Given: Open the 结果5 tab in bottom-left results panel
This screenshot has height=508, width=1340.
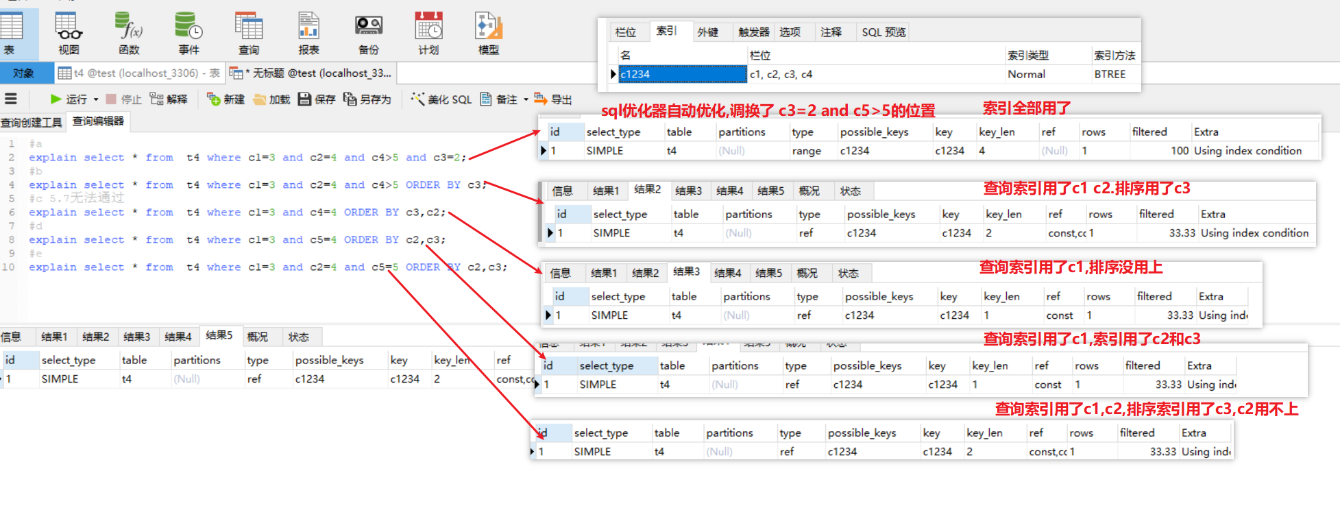Looking at the screenshot, I should pyautogui.click(x=219, y=335).
